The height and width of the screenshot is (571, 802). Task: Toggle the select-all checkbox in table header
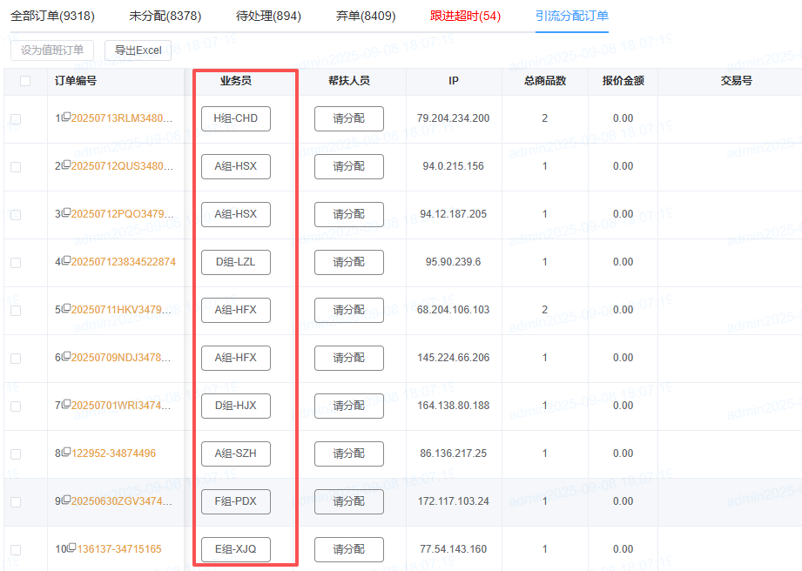(25, 81)
